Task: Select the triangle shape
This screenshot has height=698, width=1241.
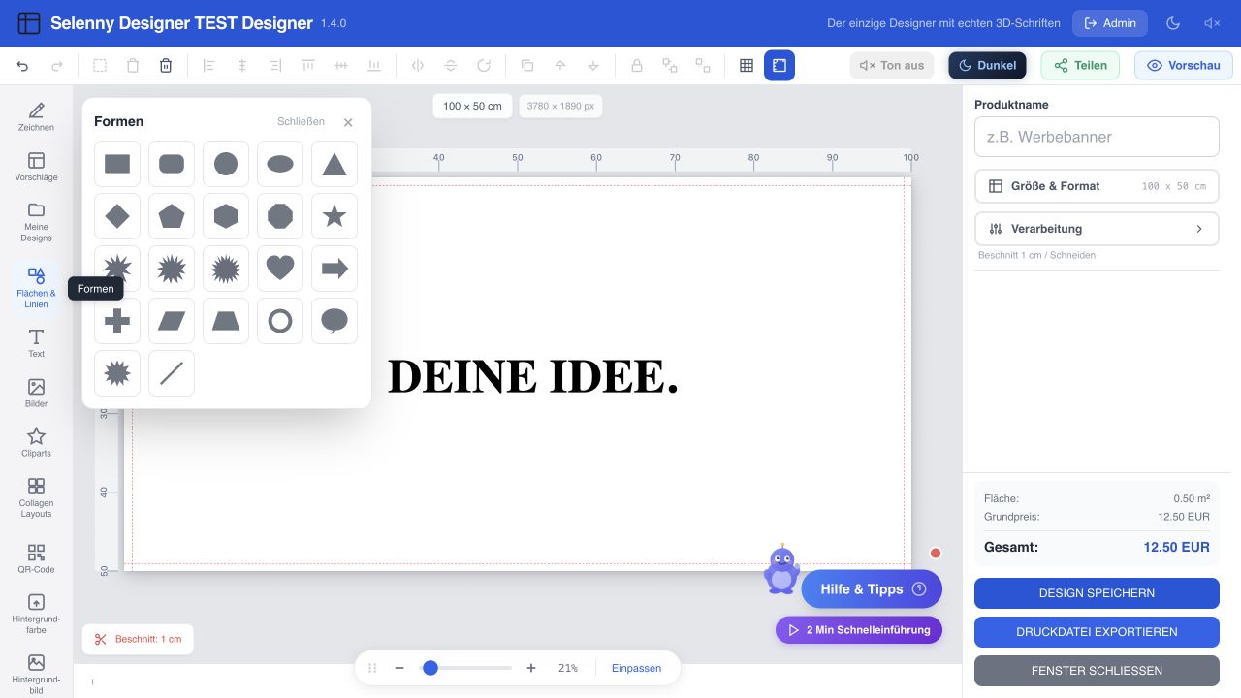Action: coord(334,164)
